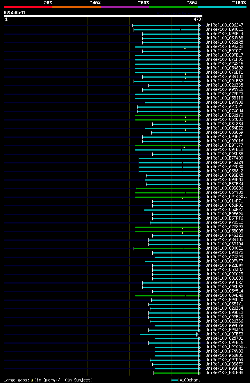Select the AV556541 query name
250x383 pixels.
(x=14, y=12)
